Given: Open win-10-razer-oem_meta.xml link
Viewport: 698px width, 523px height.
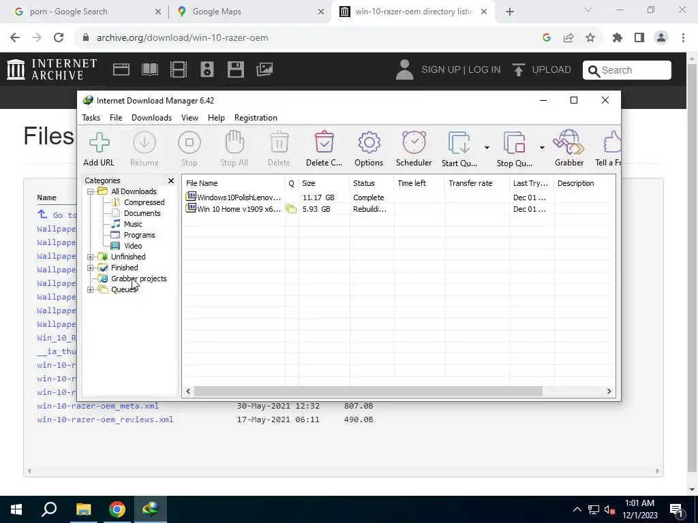Looking at the screenshot, I should [98, 406].
